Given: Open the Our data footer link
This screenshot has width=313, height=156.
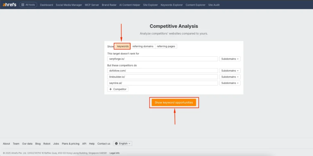Looking at the screenshot, I should click(x=27, y=143).
